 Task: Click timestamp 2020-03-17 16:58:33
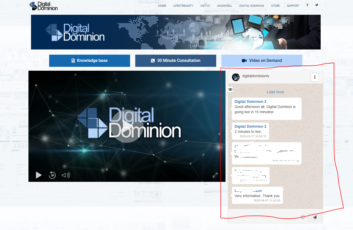[x=253, y=136]
